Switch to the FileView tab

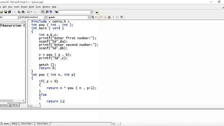(14, 105)
